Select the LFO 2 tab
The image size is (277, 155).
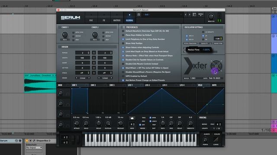click(x=148, y=85)
